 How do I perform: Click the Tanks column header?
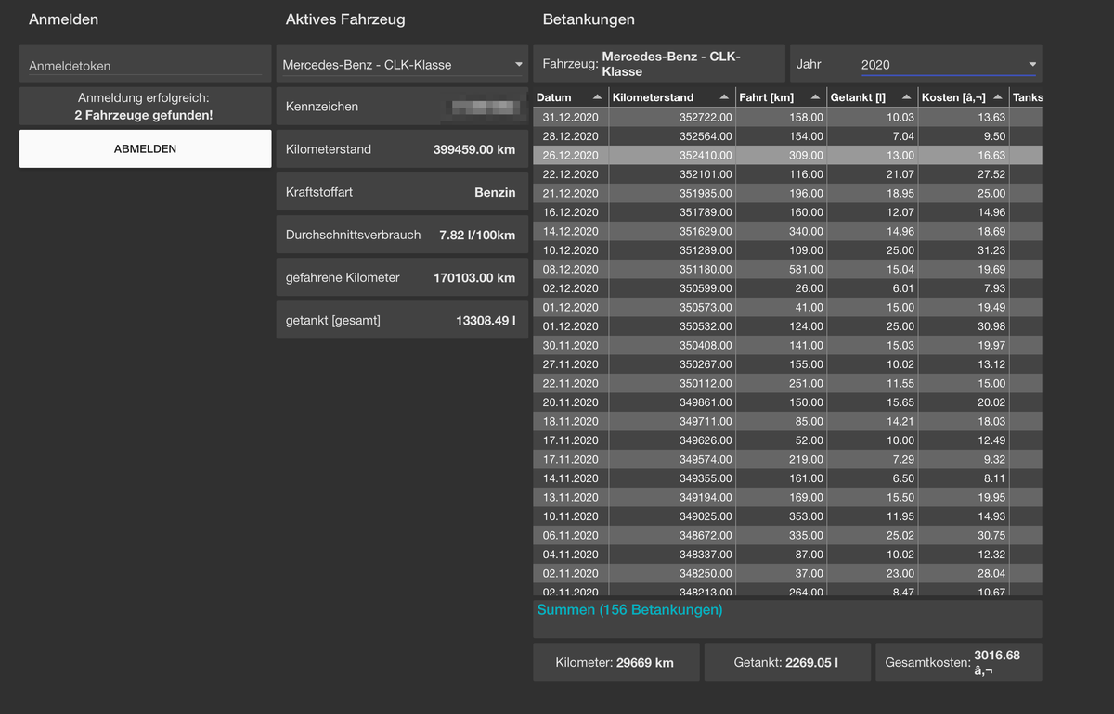(1027, 97)
